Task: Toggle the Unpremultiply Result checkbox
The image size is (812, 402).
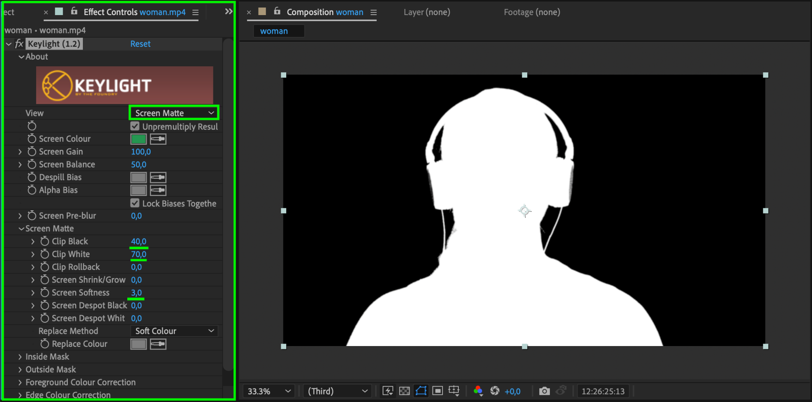Action: 135,126
